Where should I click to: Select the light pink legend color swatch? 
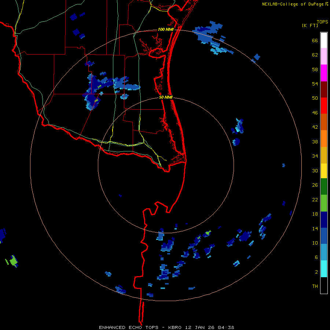coord(324,56)
